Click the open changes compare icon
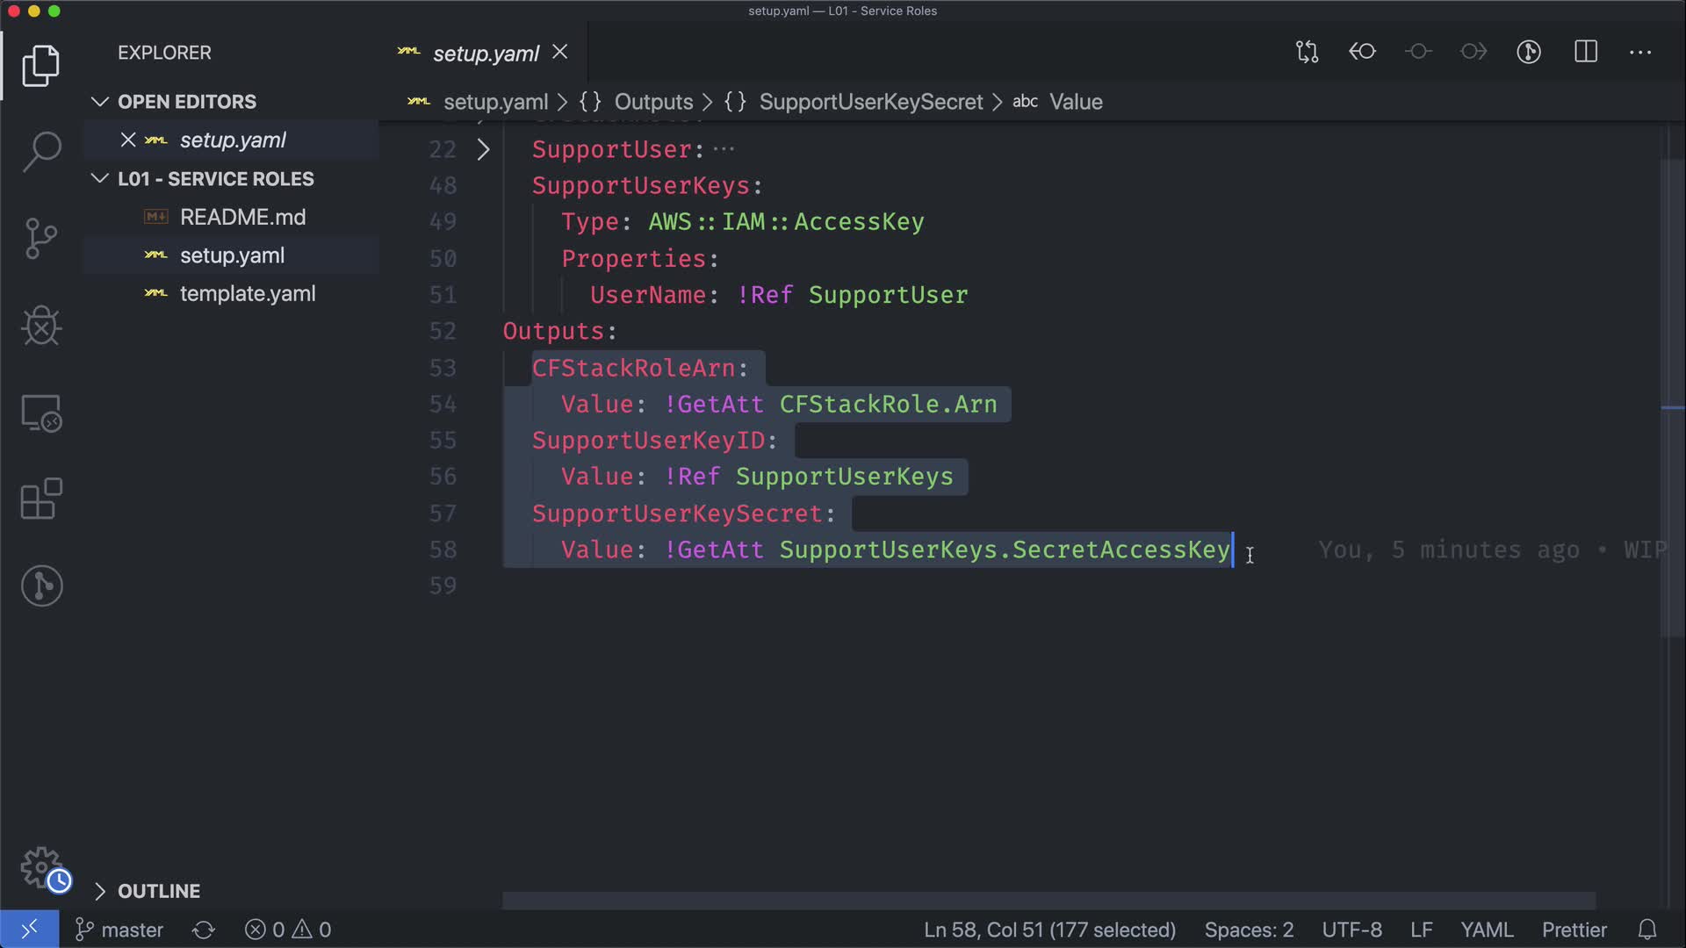This screenshot has height=948, width=1686. pos(1307,52)
